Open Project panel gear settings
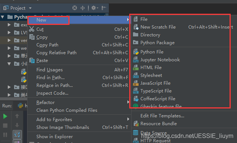Viewport: 237px width, 143px height. [x=95, y=8]
